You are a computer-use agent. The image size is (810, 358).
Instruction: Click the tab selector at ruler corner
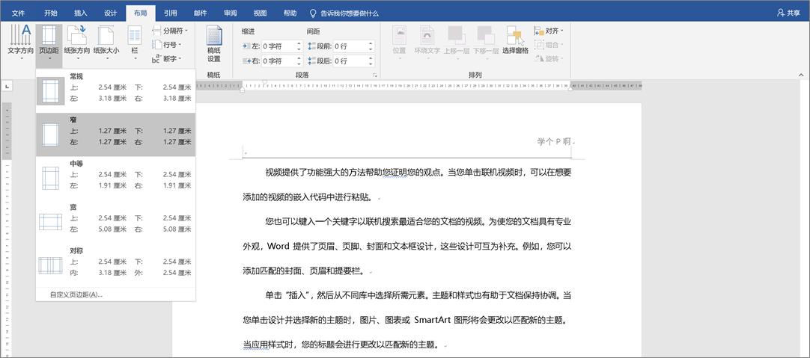(x=7, y=87)
